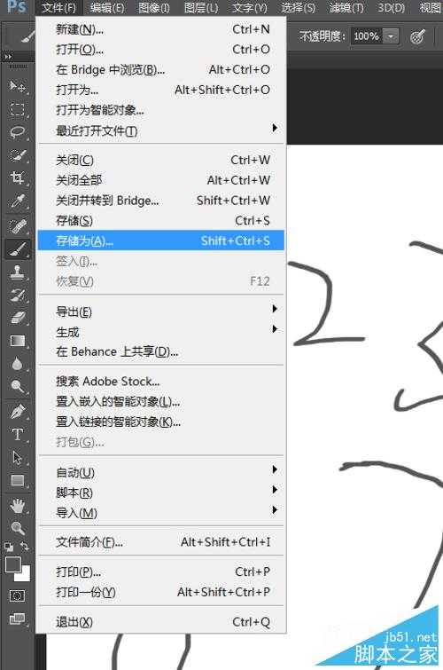
Task: Open the 3D menu
Action: (391, 8)
